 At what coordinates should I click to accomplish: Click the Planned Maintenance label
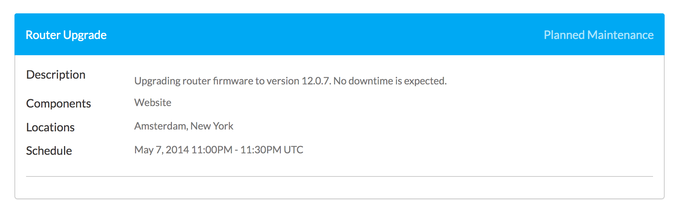pyautogui.click(x=598, y=35)
